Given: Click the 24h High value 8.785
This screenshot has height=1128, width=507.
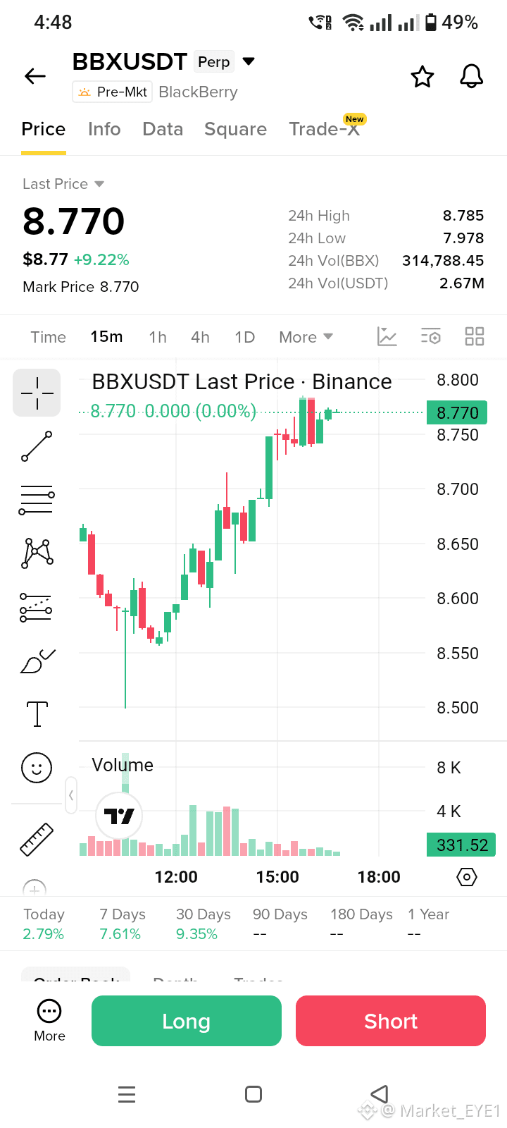Looking at the screenshot, I should click(463, 216).
